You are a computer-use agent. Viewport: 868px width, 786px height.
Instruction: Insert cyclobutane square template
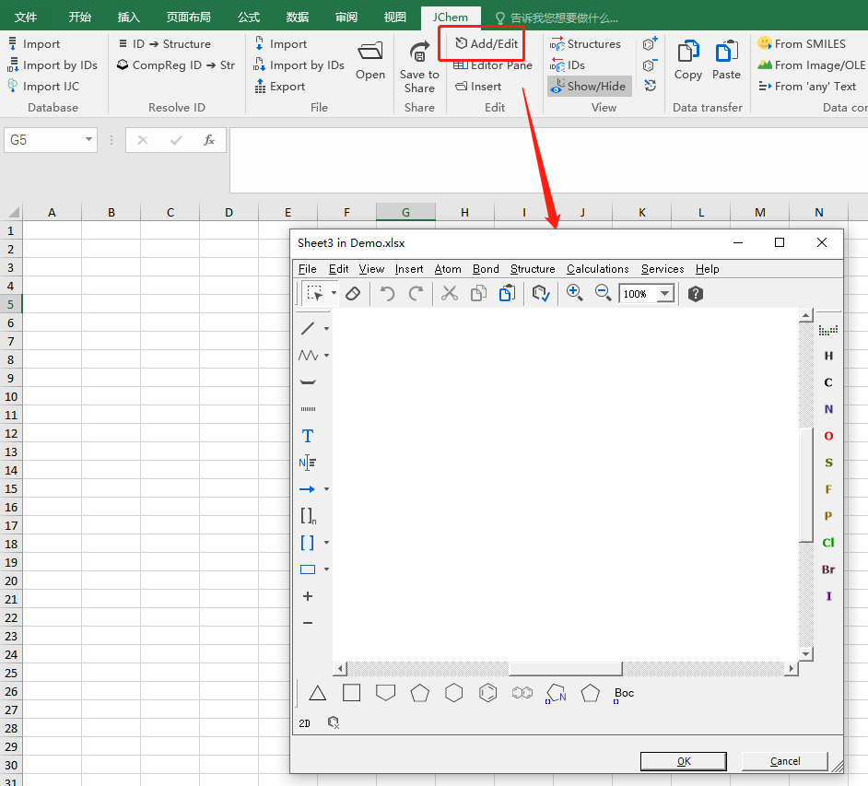[x=351, y=692]
